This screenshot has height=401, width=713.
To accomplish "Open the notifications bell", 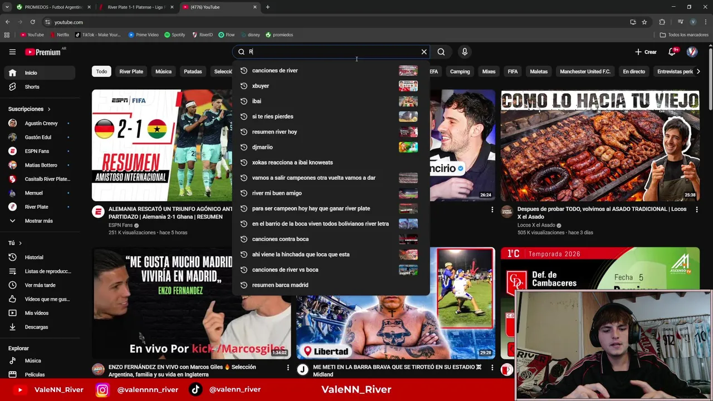I will (672, 52).
